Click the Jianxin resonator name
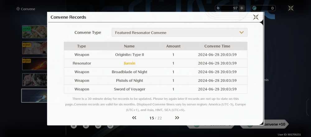The image size is (311, 137). (129, 63)
